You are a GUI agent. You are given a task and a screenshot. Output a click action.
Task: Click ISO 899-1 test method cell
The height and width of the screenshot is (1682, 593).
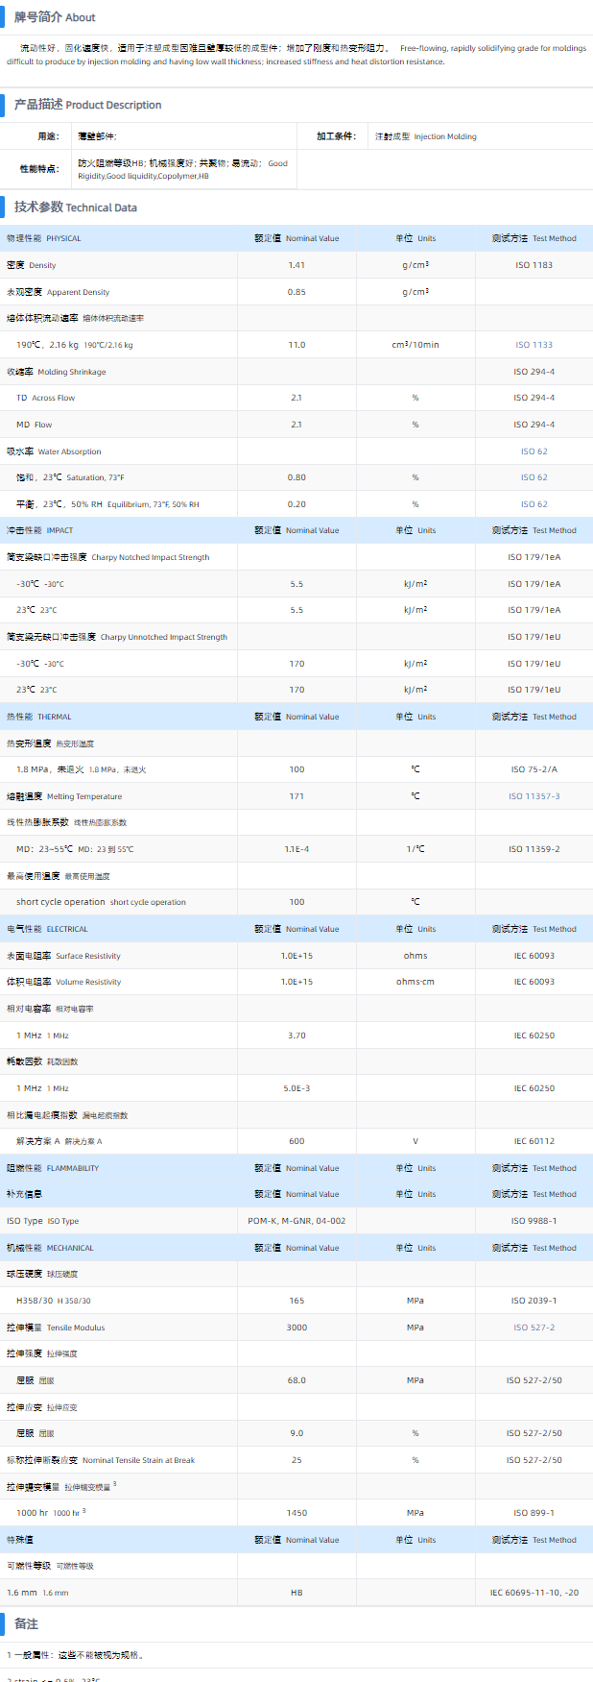534,1513
